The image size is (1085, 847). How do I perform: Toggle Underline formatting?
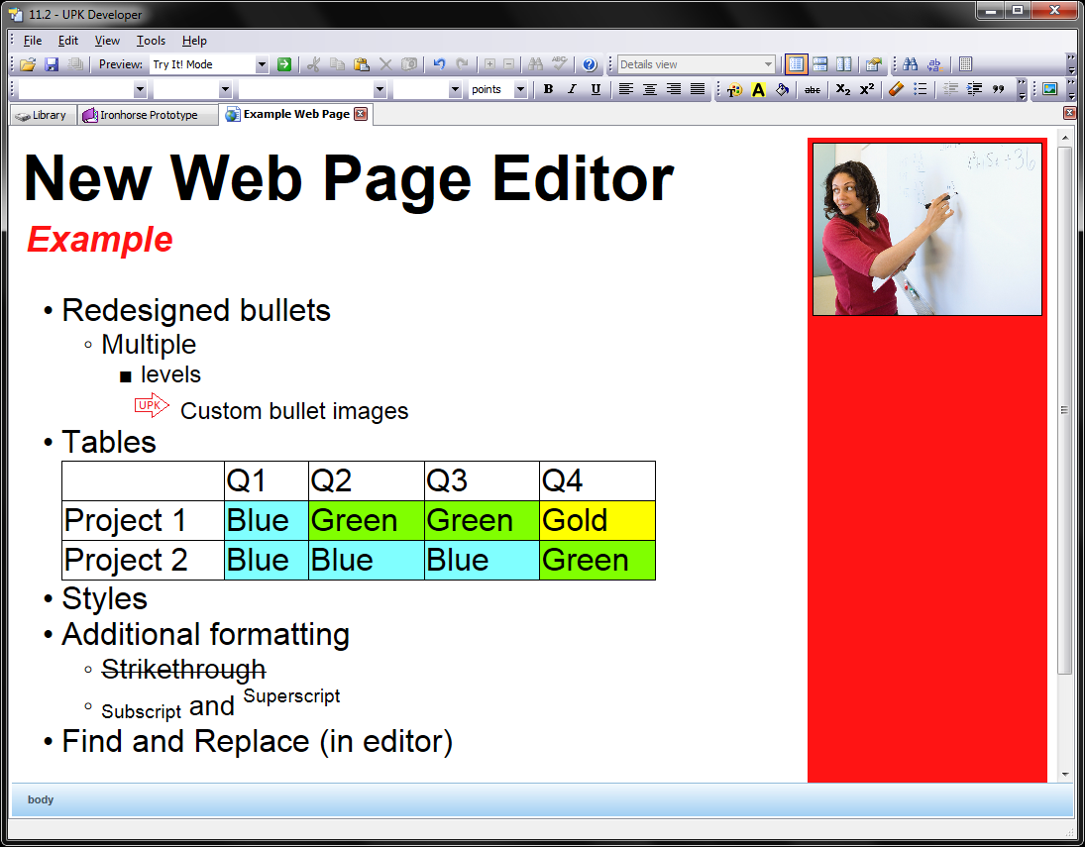click(596, 89)
